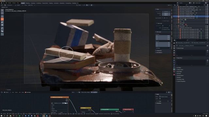Expand the Annotations panel in sidebar
The height and width of the screenshot is (117, 209).
pyautogui.click(x=159, y=53)
